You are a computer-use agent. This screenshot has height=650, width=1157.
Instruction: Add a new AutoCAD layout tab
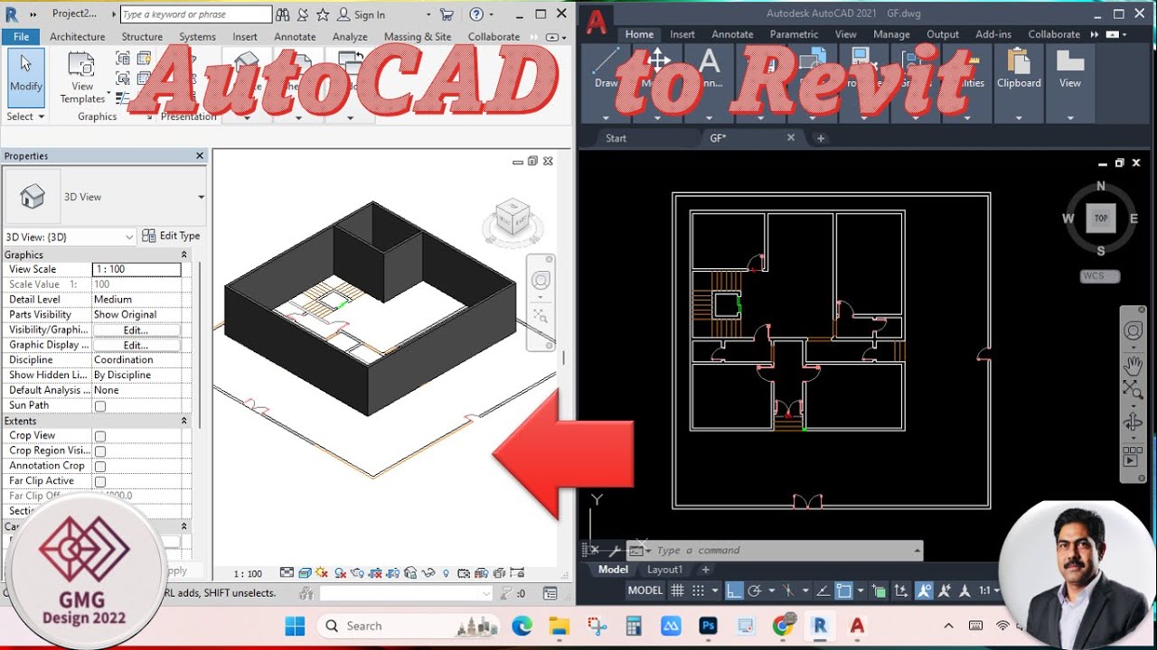coord(706,570)
